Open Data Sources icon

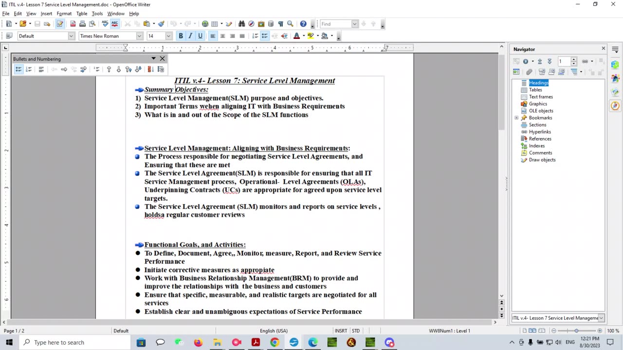coord(271,23)
